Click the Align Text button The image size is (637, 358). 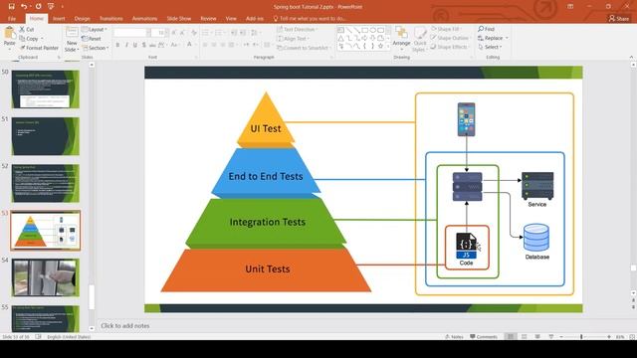point(294,39)
